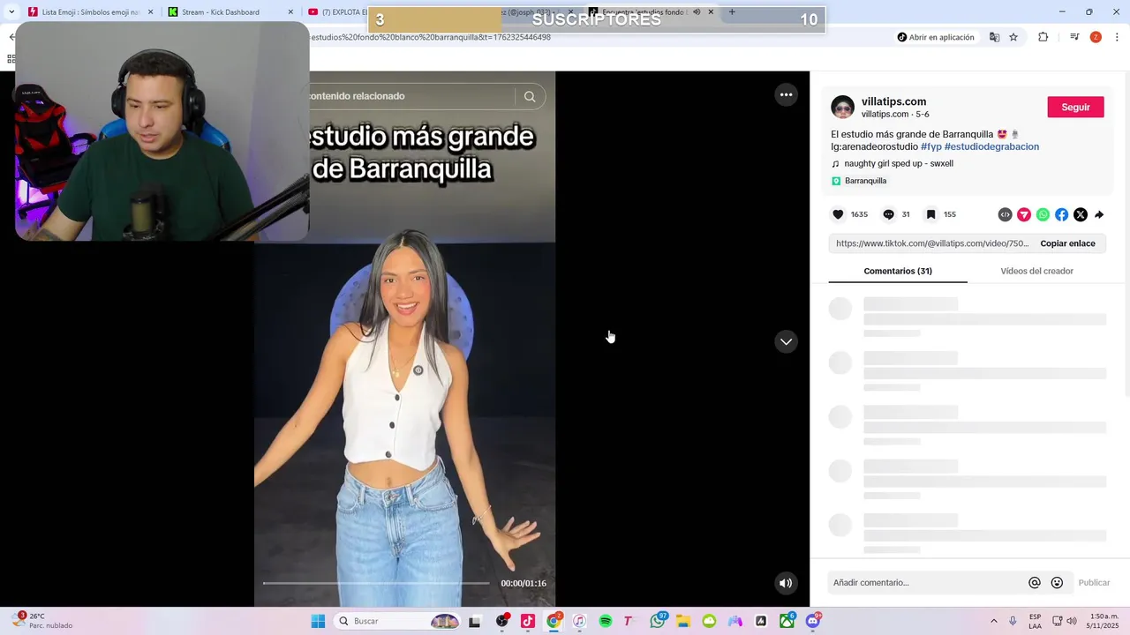The height and width of the screenshot is (635, 1130).
Task: Click the related content search field
Action: [411, 96]
